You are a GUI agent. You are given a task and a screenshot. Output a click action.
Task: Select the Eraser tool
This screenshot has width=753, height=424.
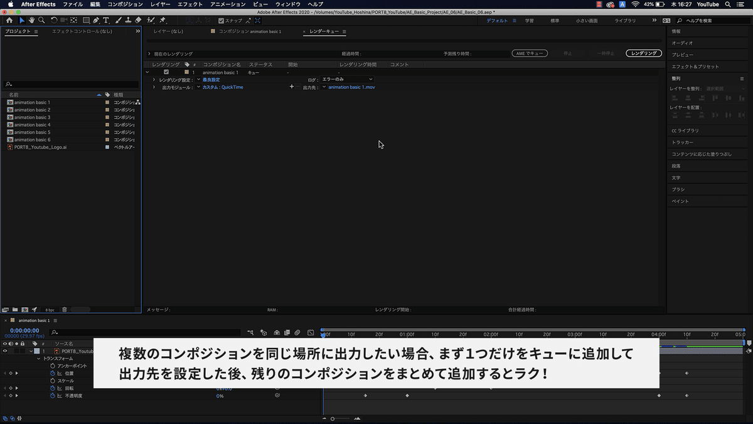(138, 21)
